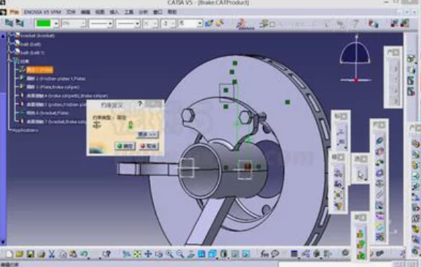
Task: Click the Formula f(x) icon
Action: (265, 254)
